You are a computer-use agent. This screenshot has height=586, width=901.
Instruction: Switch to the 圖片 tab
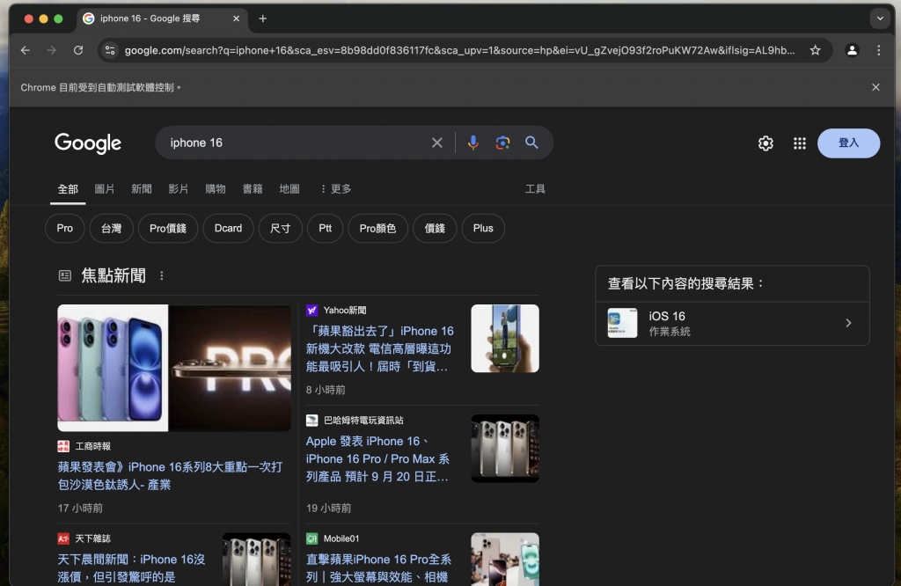pos(105,189)
